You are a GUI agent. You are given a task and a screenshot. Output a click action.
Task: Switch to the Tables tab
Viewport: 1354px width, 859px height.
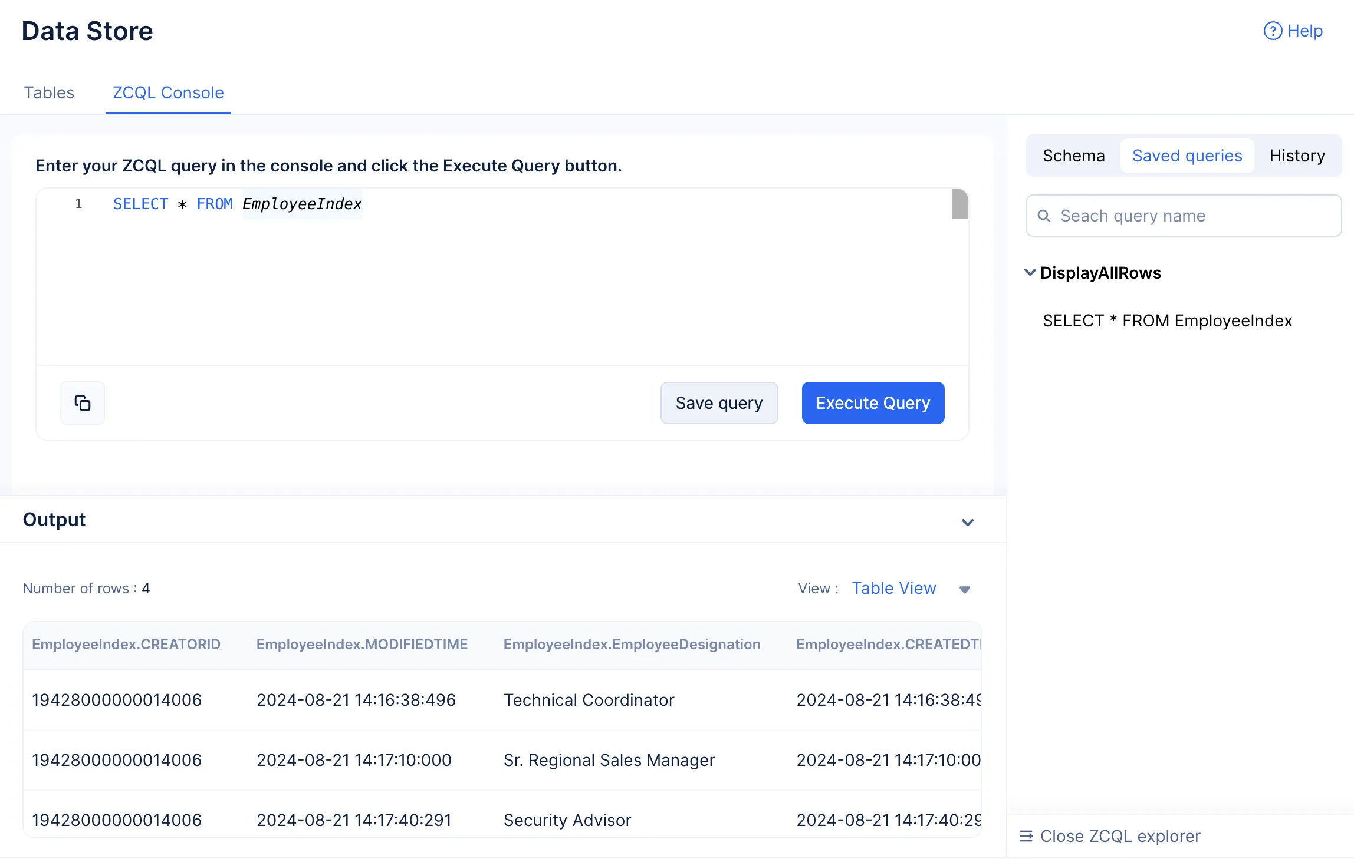point(49,92)
